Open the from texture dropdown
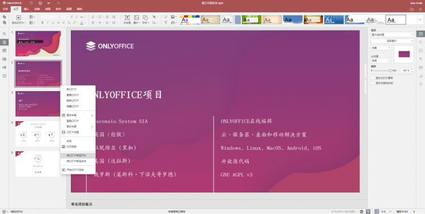The image size is (425, 214). 381,61
